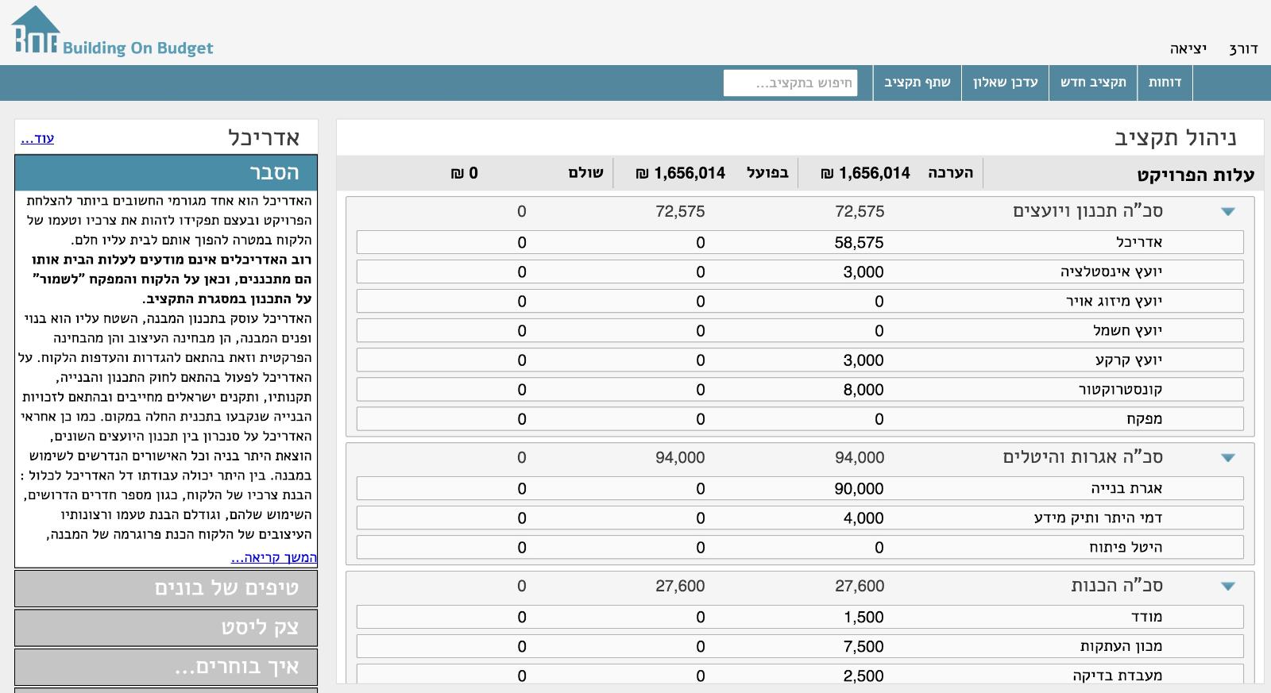Expand the איך בוחרים... panel
Image resolution: width=1271 pixels, height=693 pixels.
click(x=166, y=667)
